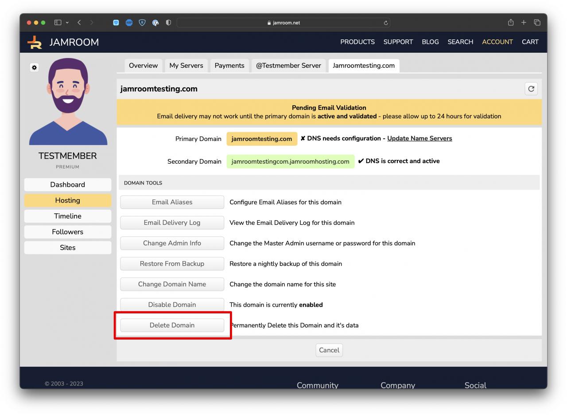The width and height of the screenshot is (567, 415).
Task: Select Hosting in the profile sidebar
Action: [67, 200]
